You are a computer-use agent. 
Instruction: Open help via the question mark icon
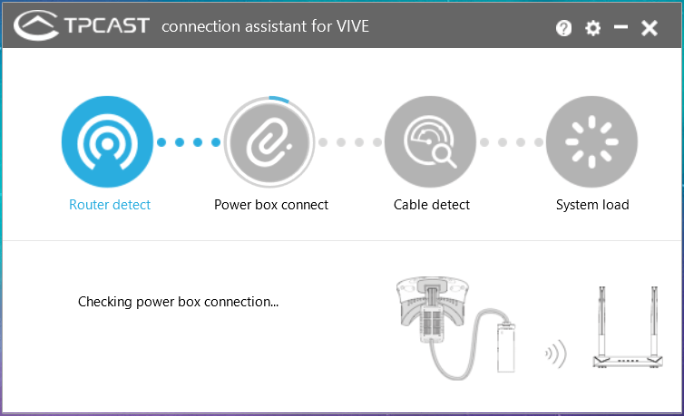click(563, 28)
